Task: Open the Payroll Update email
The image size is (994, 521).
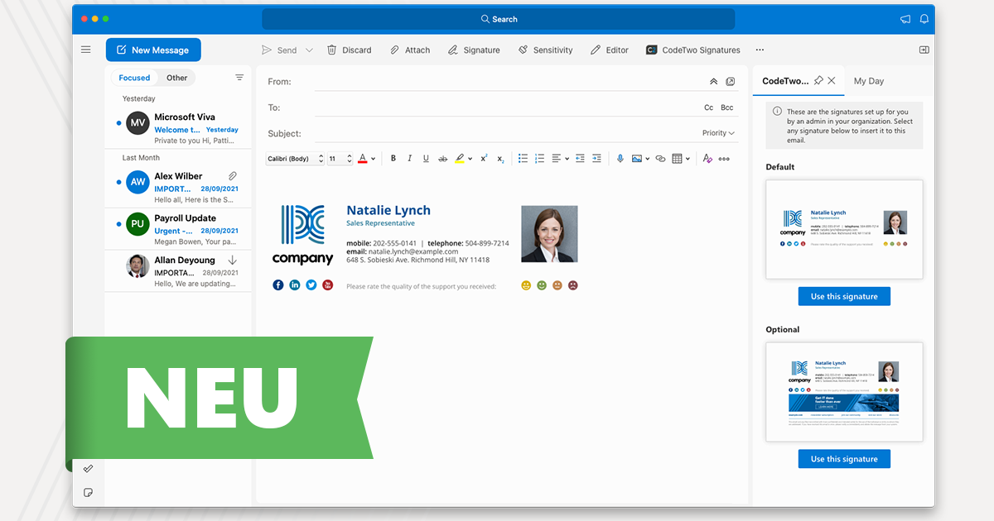Action: coord(178,229)
